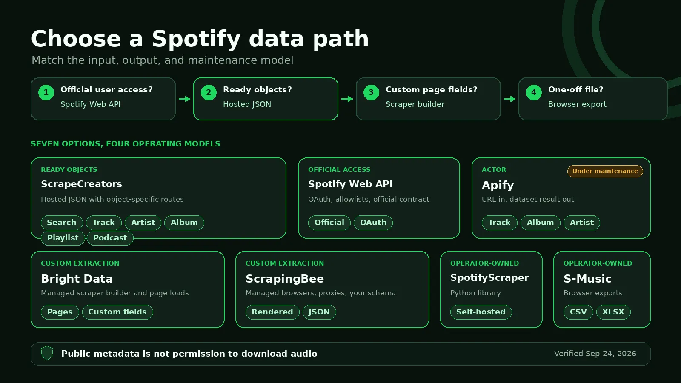Select the Track tag in Apify card
The image size is (681, 383).
[499, 223]
